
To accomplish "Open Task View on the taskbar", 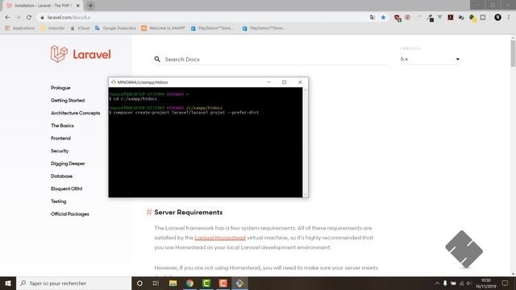I will pos(156,283).
